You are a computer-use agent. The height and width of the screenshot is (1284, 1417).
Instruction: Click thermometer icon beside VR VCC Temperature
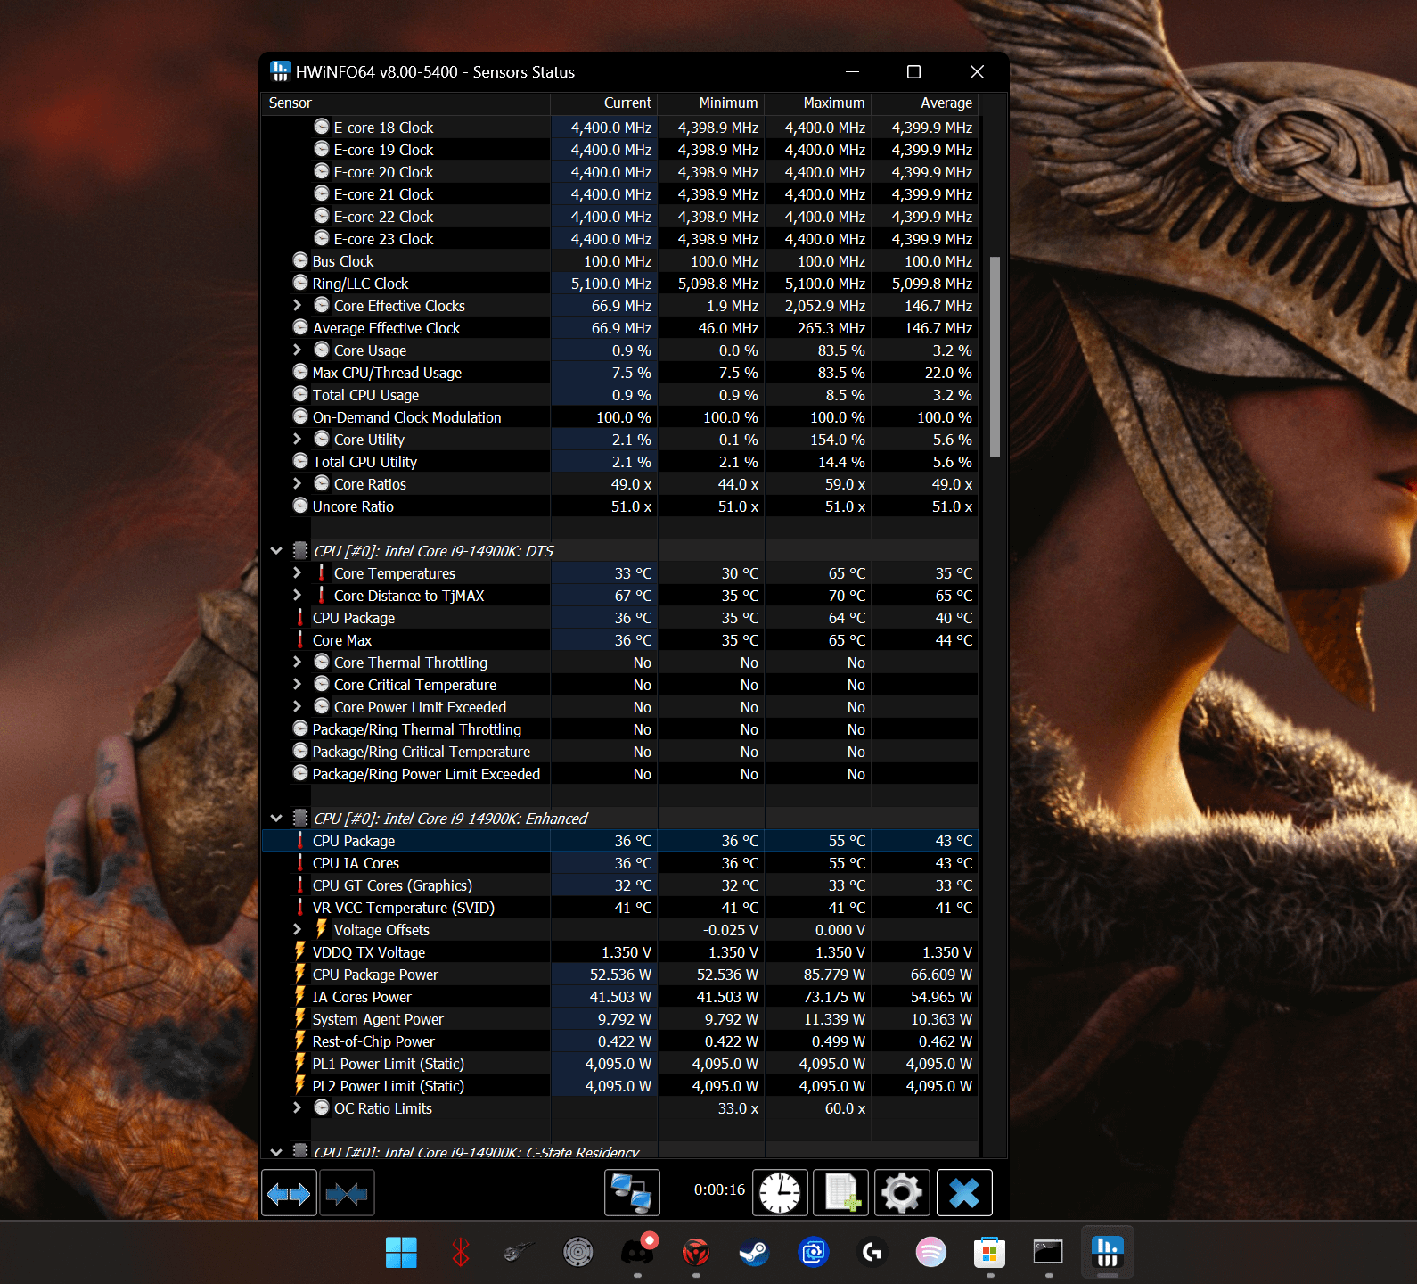coord(300,907)
